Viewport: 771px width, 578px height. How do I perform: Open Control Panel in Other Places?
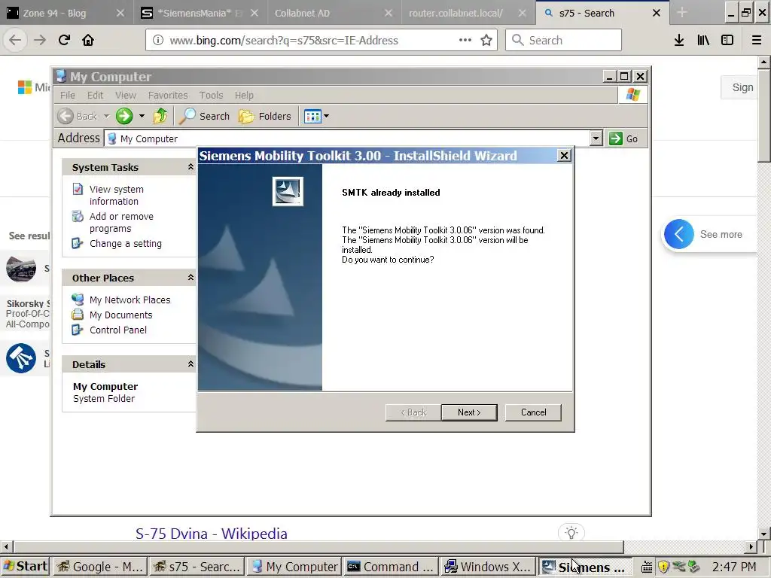(118, 330)
